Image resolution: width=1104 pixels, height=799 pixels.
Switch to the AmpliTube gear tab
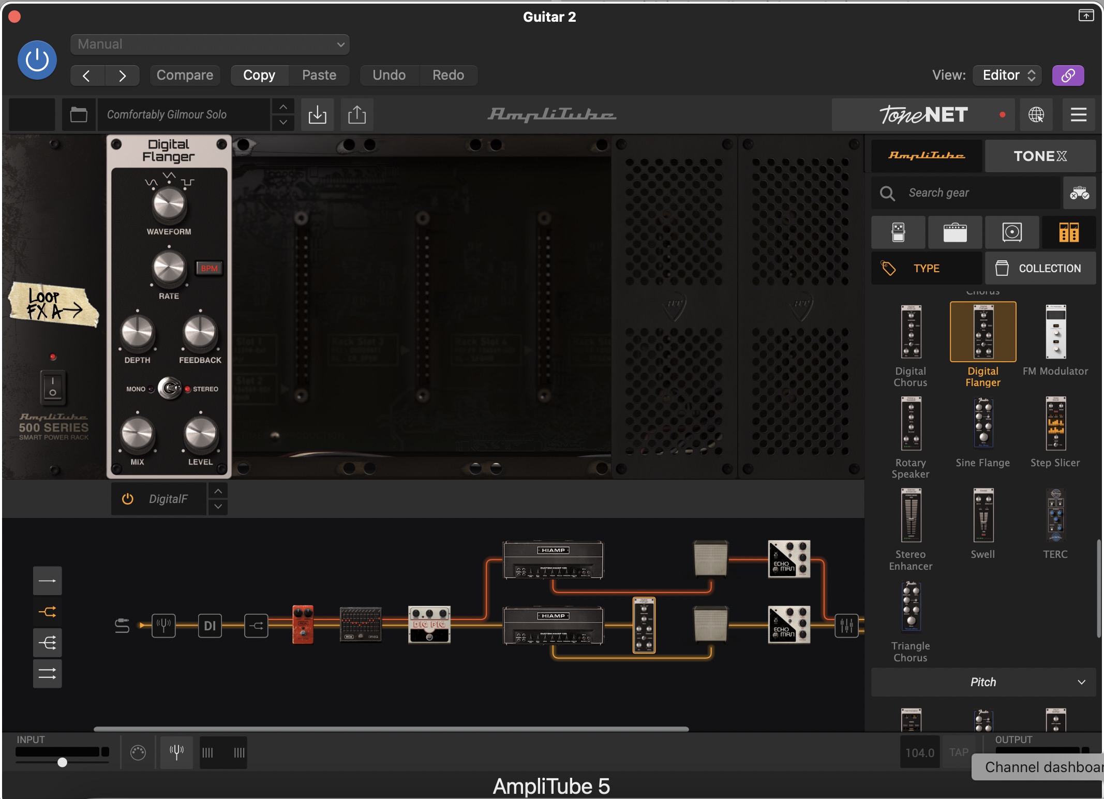click(927, 156)
